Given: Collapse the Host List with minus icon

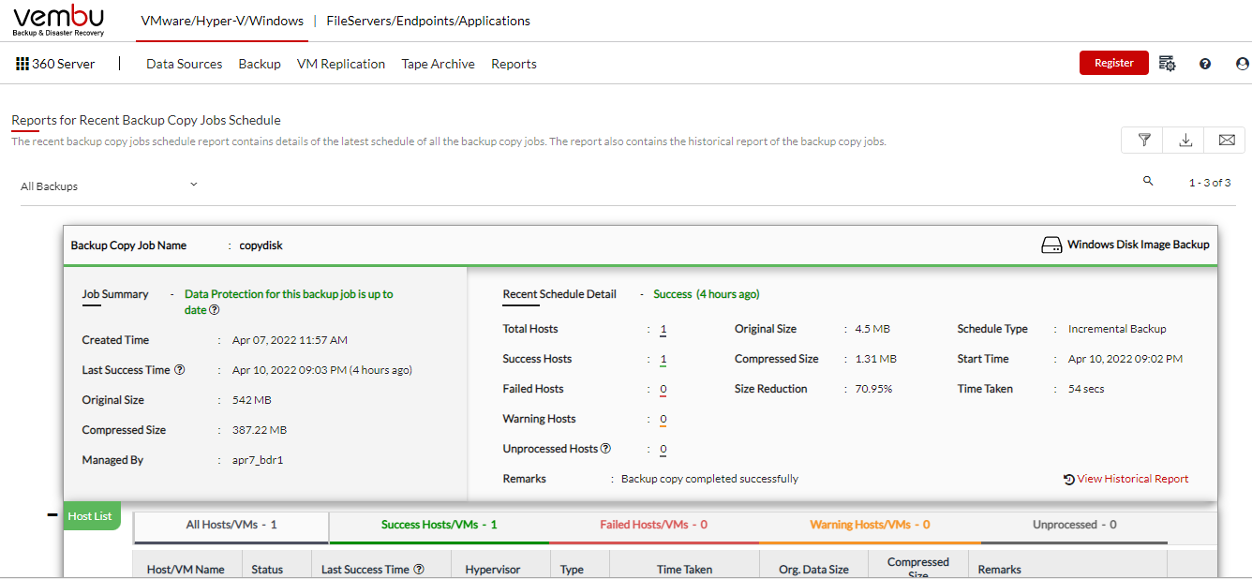Looking at the screenshot, I should pos(52,515).
